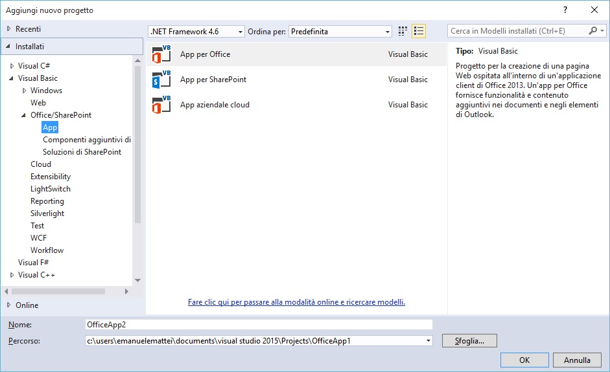This screenshot has width=610, height=372.
Task: Select the App aziendale cloud template icon
Action: click(161, 105)
